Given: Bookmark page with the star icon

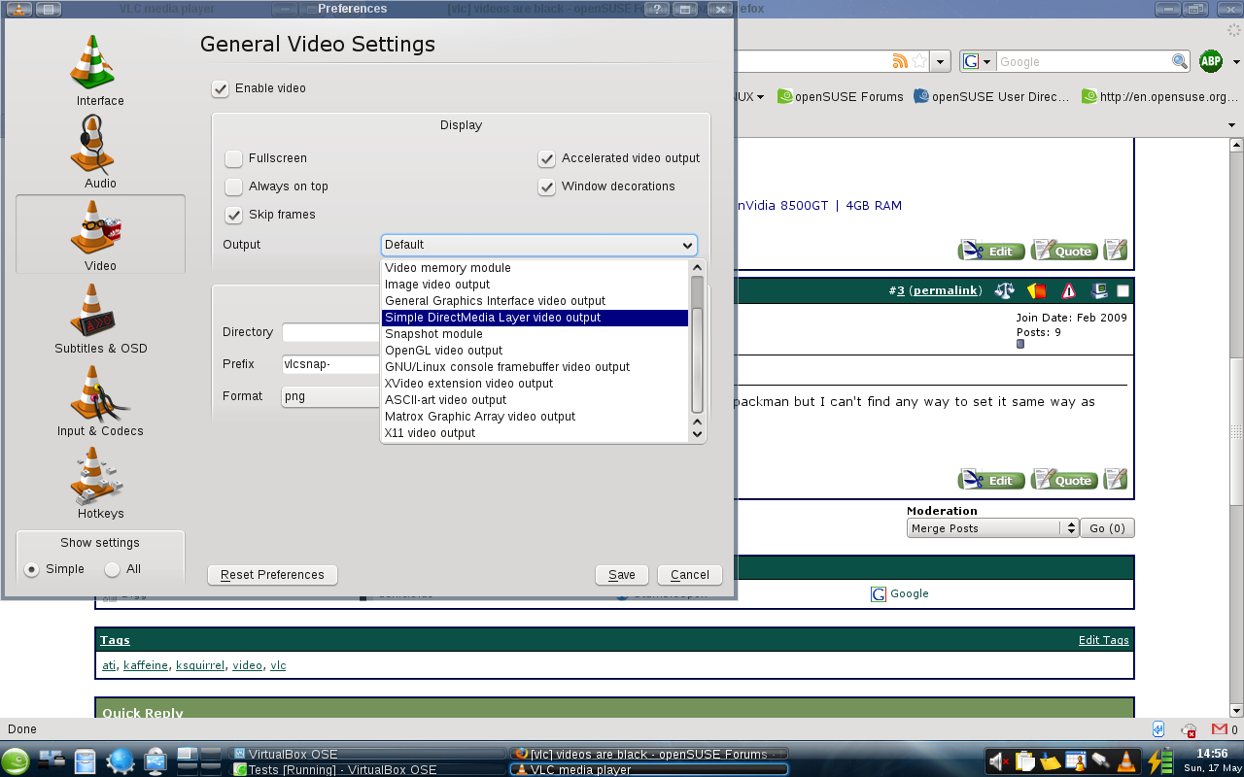Looking at the screenshot, I should coord(918,61).
